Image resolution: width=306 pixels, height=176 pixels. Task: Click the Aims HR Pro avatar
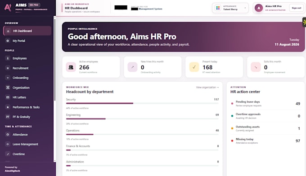click(x=259, y=8)
